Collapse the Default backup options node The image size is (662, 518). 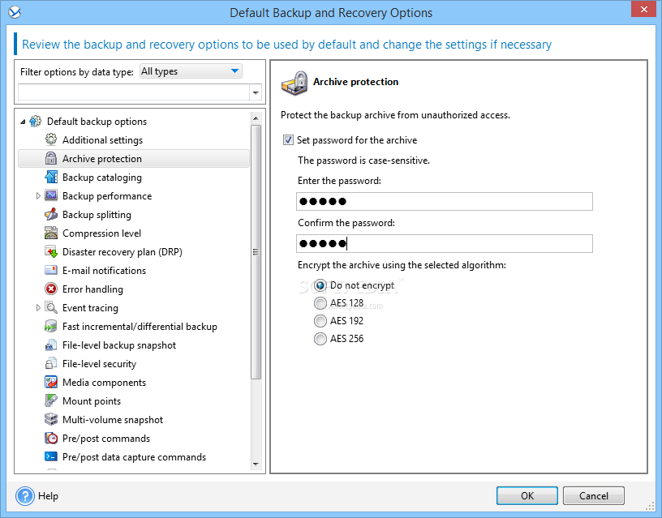(x=23, y=122)
